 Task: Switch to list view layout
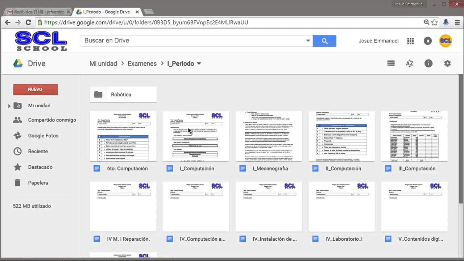coord(391,63)
